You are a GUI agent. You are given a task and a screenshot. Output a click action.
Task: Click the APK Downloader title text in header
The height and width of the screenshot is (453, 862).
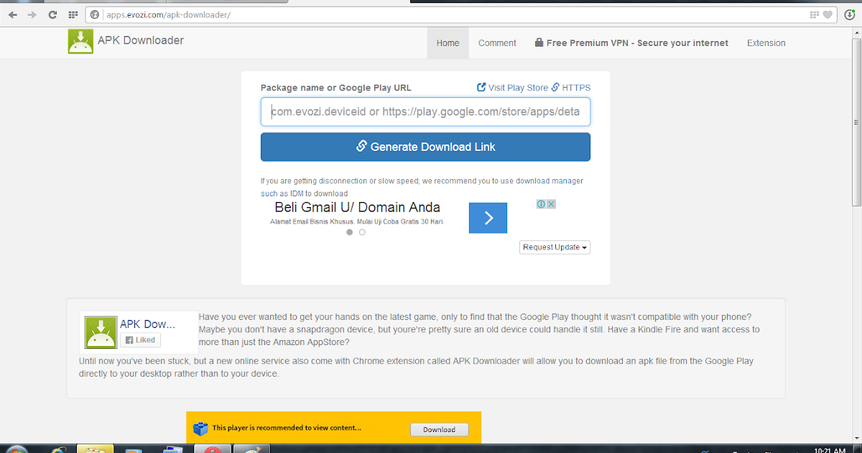[x=141, y=40]
